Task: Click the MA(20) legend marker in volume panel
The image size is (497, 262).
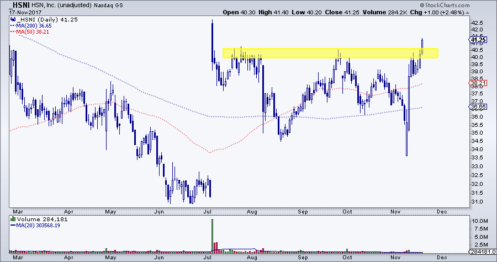Action: pyautogui.click(x=13, y=225)
